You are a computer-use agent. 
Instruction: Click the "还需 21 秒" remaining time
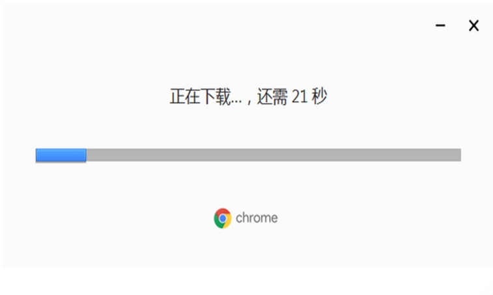292,96
